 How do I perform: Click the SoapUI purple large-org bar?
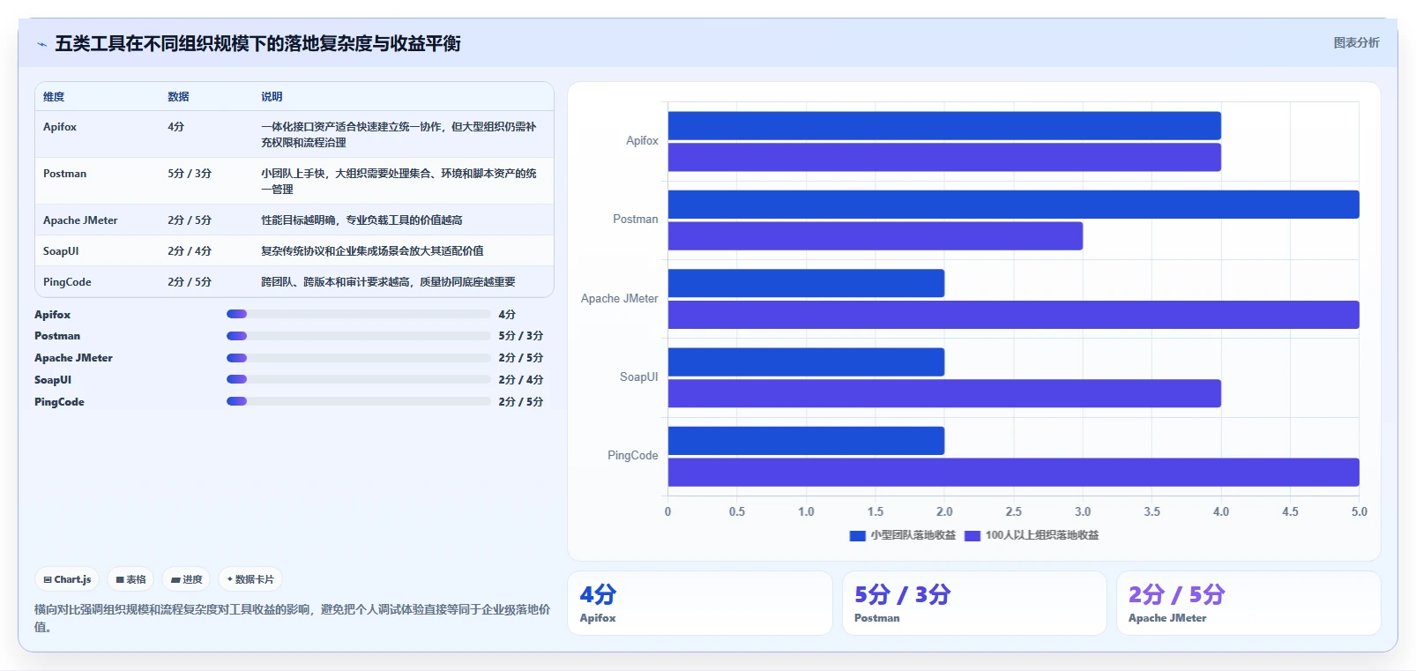pos(944,393)
